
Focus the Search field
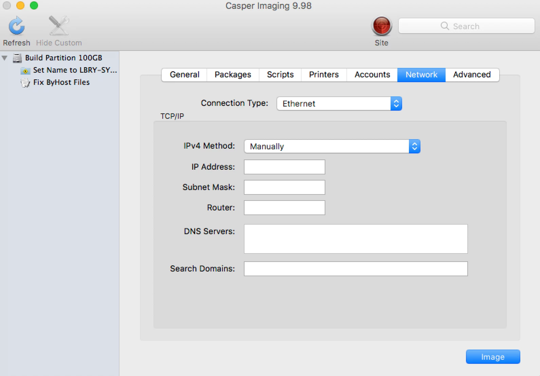point(466,26)
